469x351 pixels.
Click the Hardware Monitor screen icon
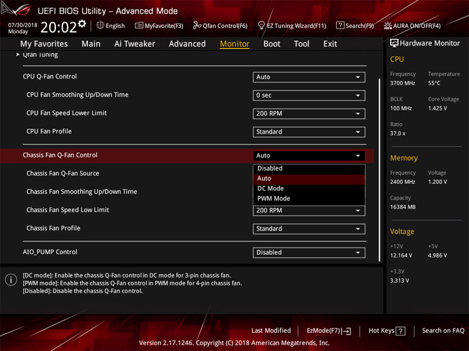coord(394,44)
